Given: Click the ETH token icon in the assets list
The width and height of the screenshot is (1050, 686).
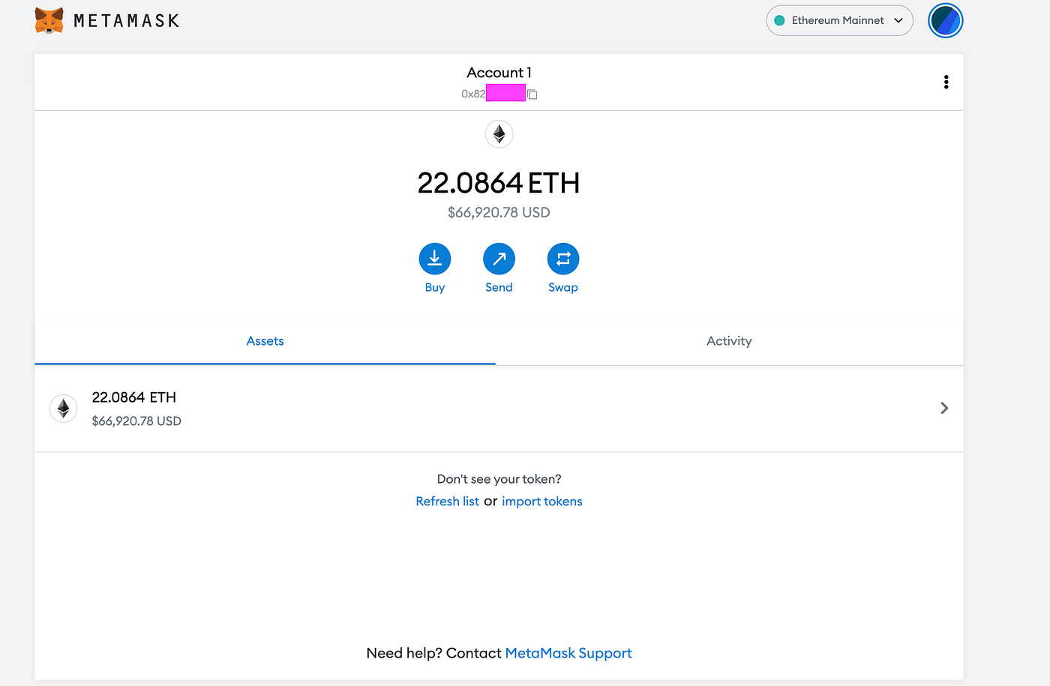Looking at the screenshot, I should pyautogui.click(x=63, y=408).
